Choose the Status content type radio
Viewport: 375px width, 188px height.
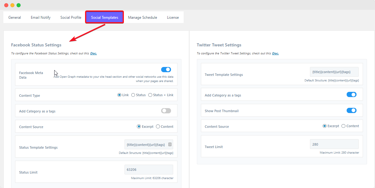click(x=133, y=95)
